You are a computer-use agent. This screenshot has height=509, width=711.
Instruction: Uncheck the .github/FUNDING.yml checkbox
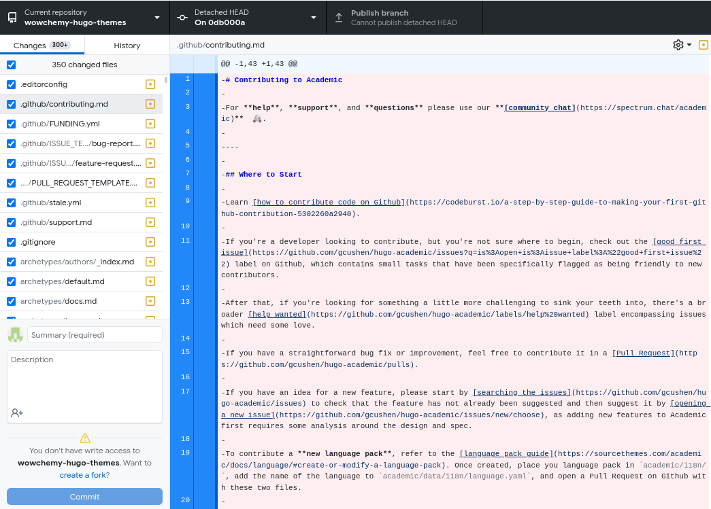coord(12,124)
